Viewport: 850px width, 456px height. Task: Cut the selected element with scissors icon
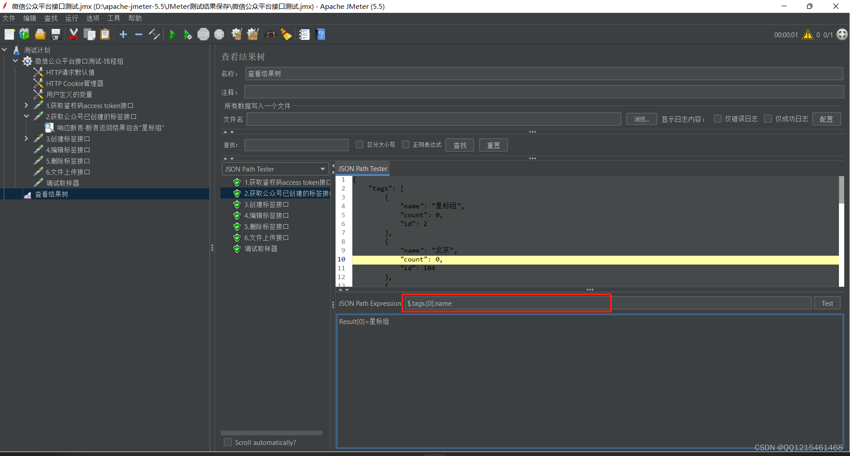pyautogui.click(x=73, y=35)
